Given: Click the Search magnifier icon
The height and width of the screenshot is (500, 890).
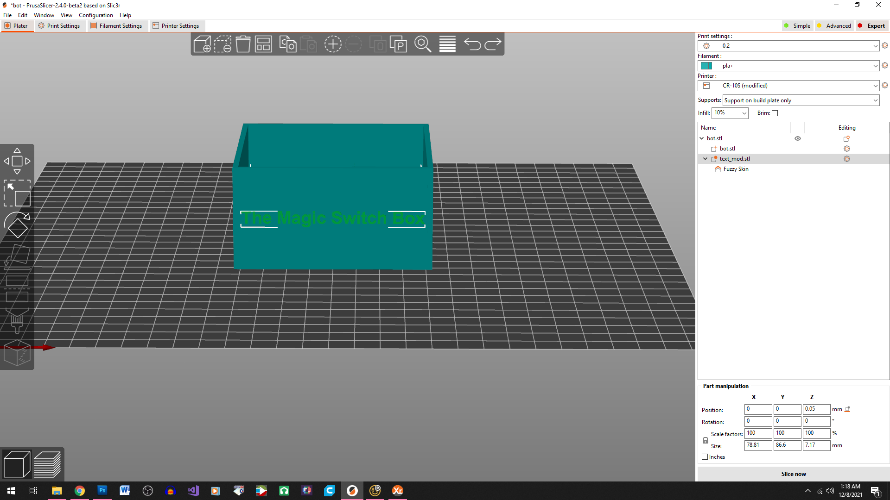Looking at the screenshot, I should [423, 44].
